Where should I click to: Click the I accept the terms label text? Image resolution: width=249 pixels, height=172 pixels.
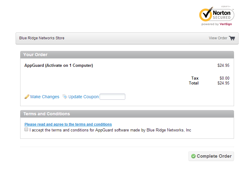pyautogui.click(x=110, y=130)
